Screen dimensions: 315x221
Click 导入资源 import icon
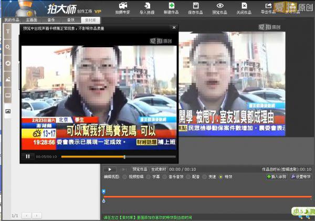[147, 8]
